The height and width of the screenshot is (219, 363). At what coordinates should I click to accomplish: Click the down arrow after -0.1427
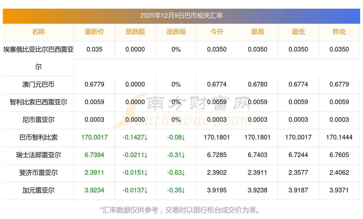[146, 138]
